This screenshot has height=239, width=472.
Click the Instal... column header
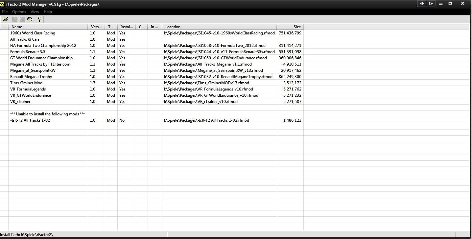(x=127, y=27)
